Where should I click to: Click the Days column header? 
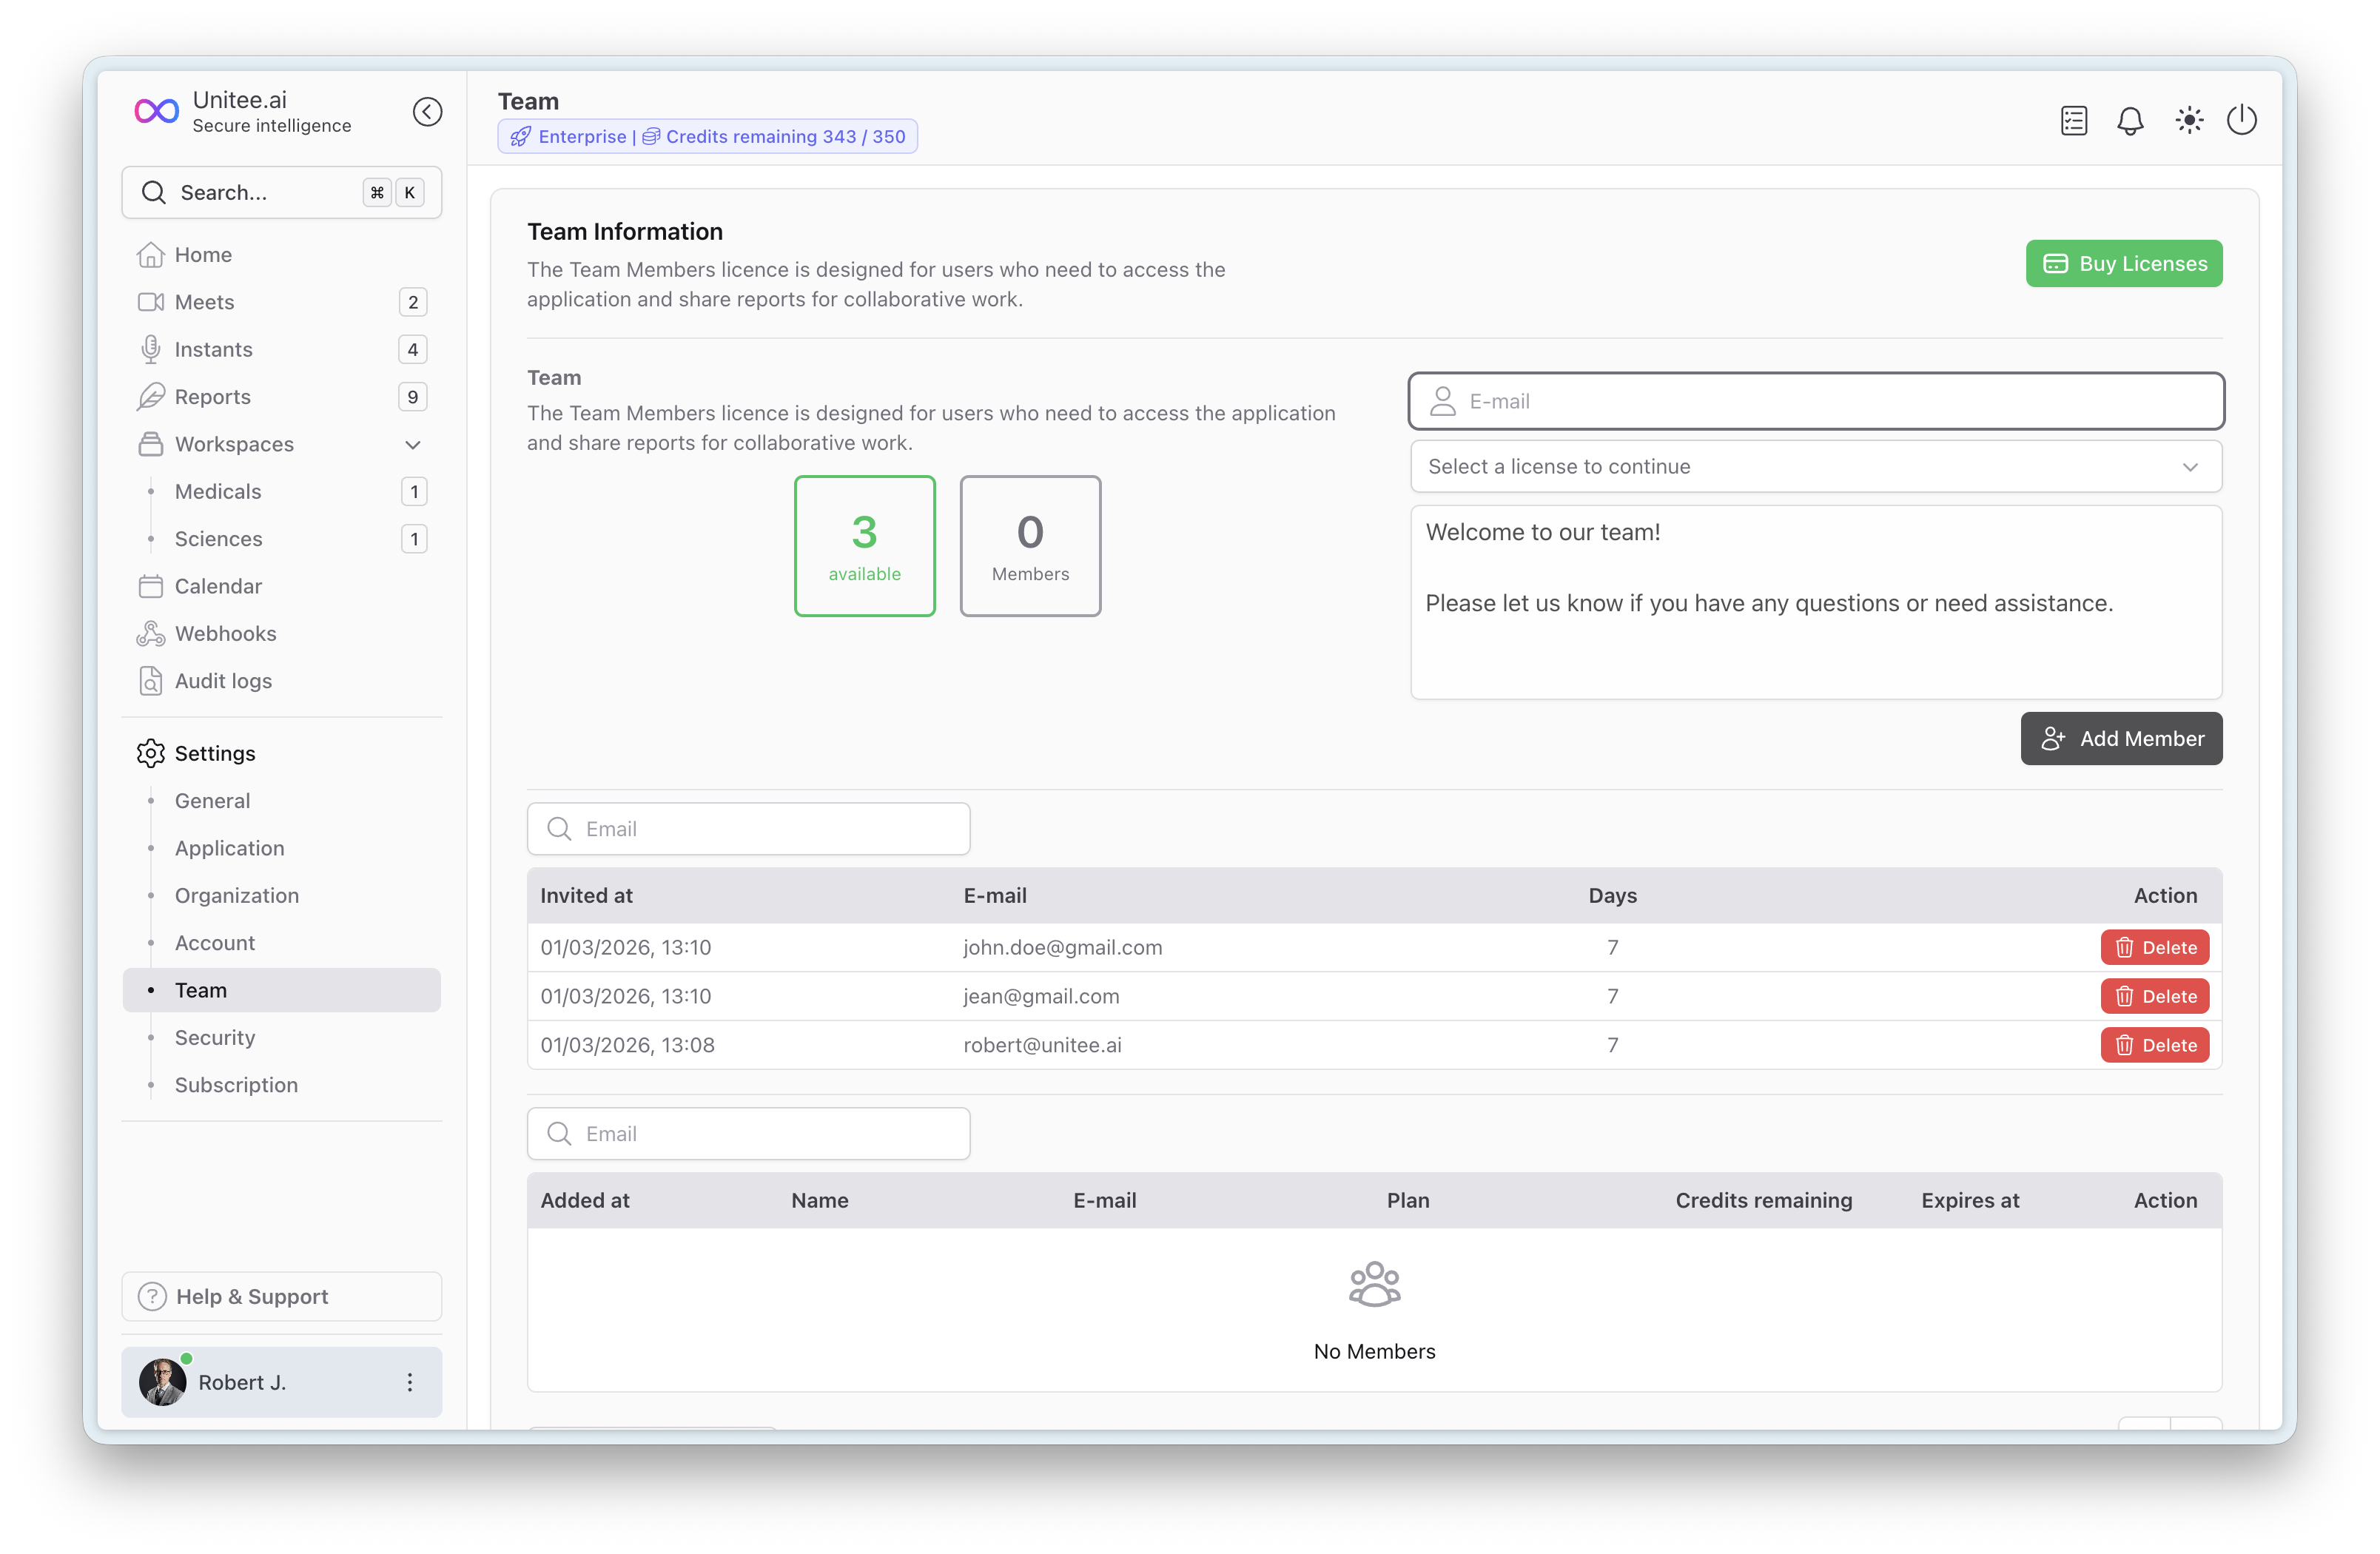(x=1612, y=895)
